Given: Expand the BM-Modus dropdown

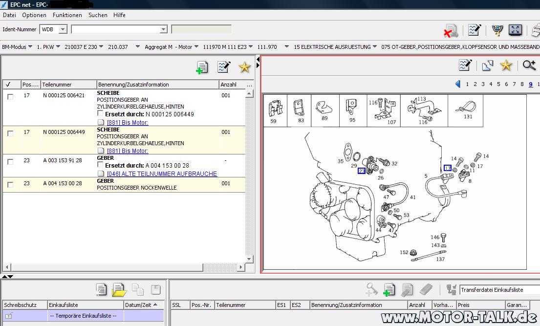Looking at the screenshot, I should coord(30,46).
